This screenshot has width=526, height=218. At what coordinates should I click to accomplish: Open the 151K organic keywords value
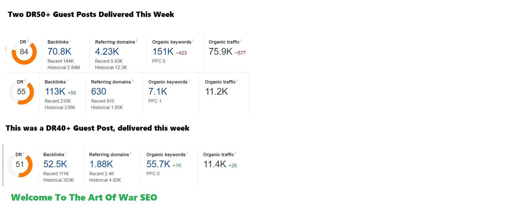tap(163, 52)
